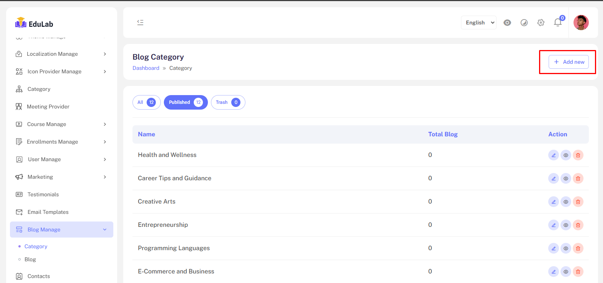Click eye icon for E-Commerce and Business
This screenshot has height=283, width=603.
pos(565,272)
